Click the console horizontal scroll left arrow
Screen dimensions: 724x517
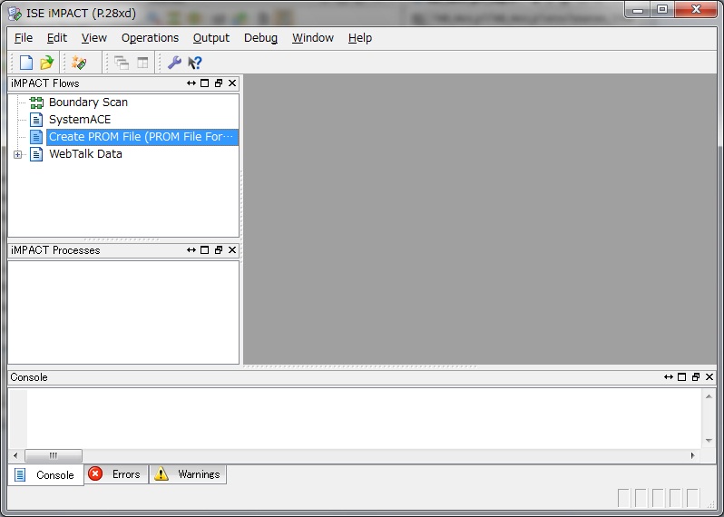coord(15,455)
